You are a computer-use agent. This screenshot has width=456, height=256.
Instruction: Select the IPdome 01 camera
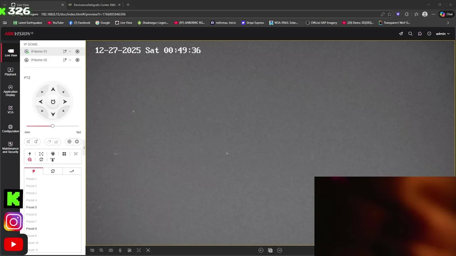pos(39,52)
